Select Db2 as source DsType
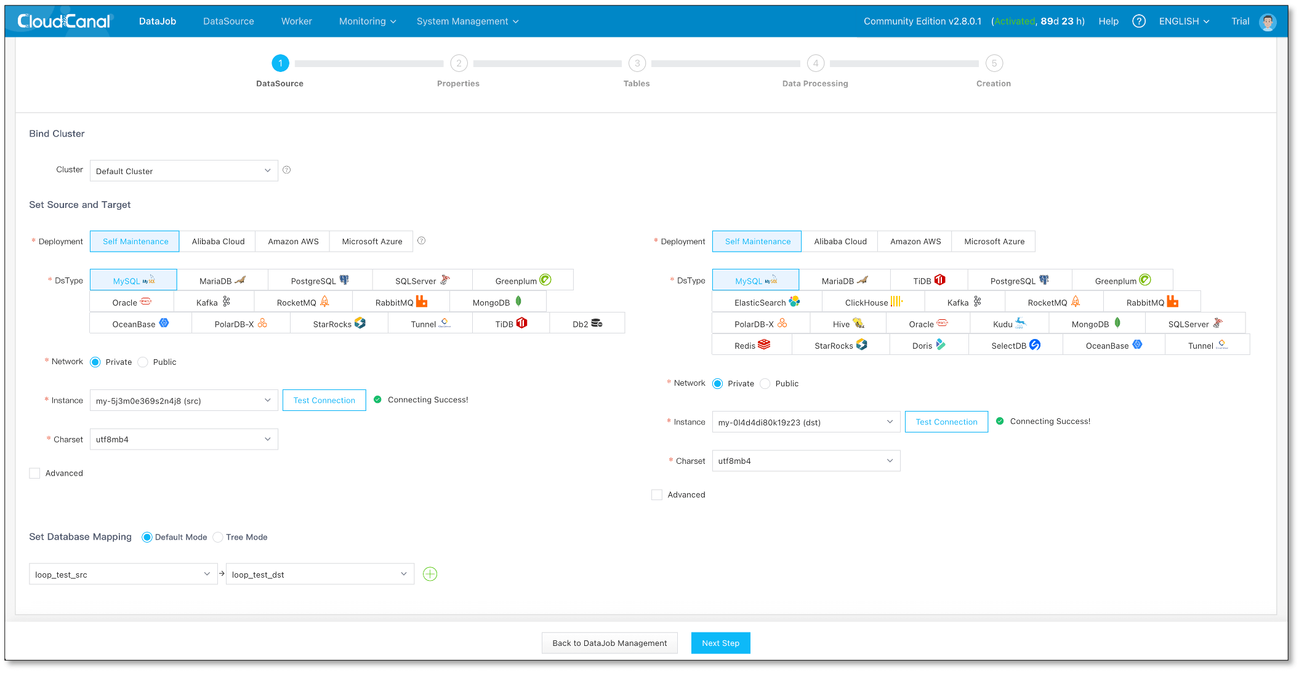The image size is (1299, 673). 587,324
